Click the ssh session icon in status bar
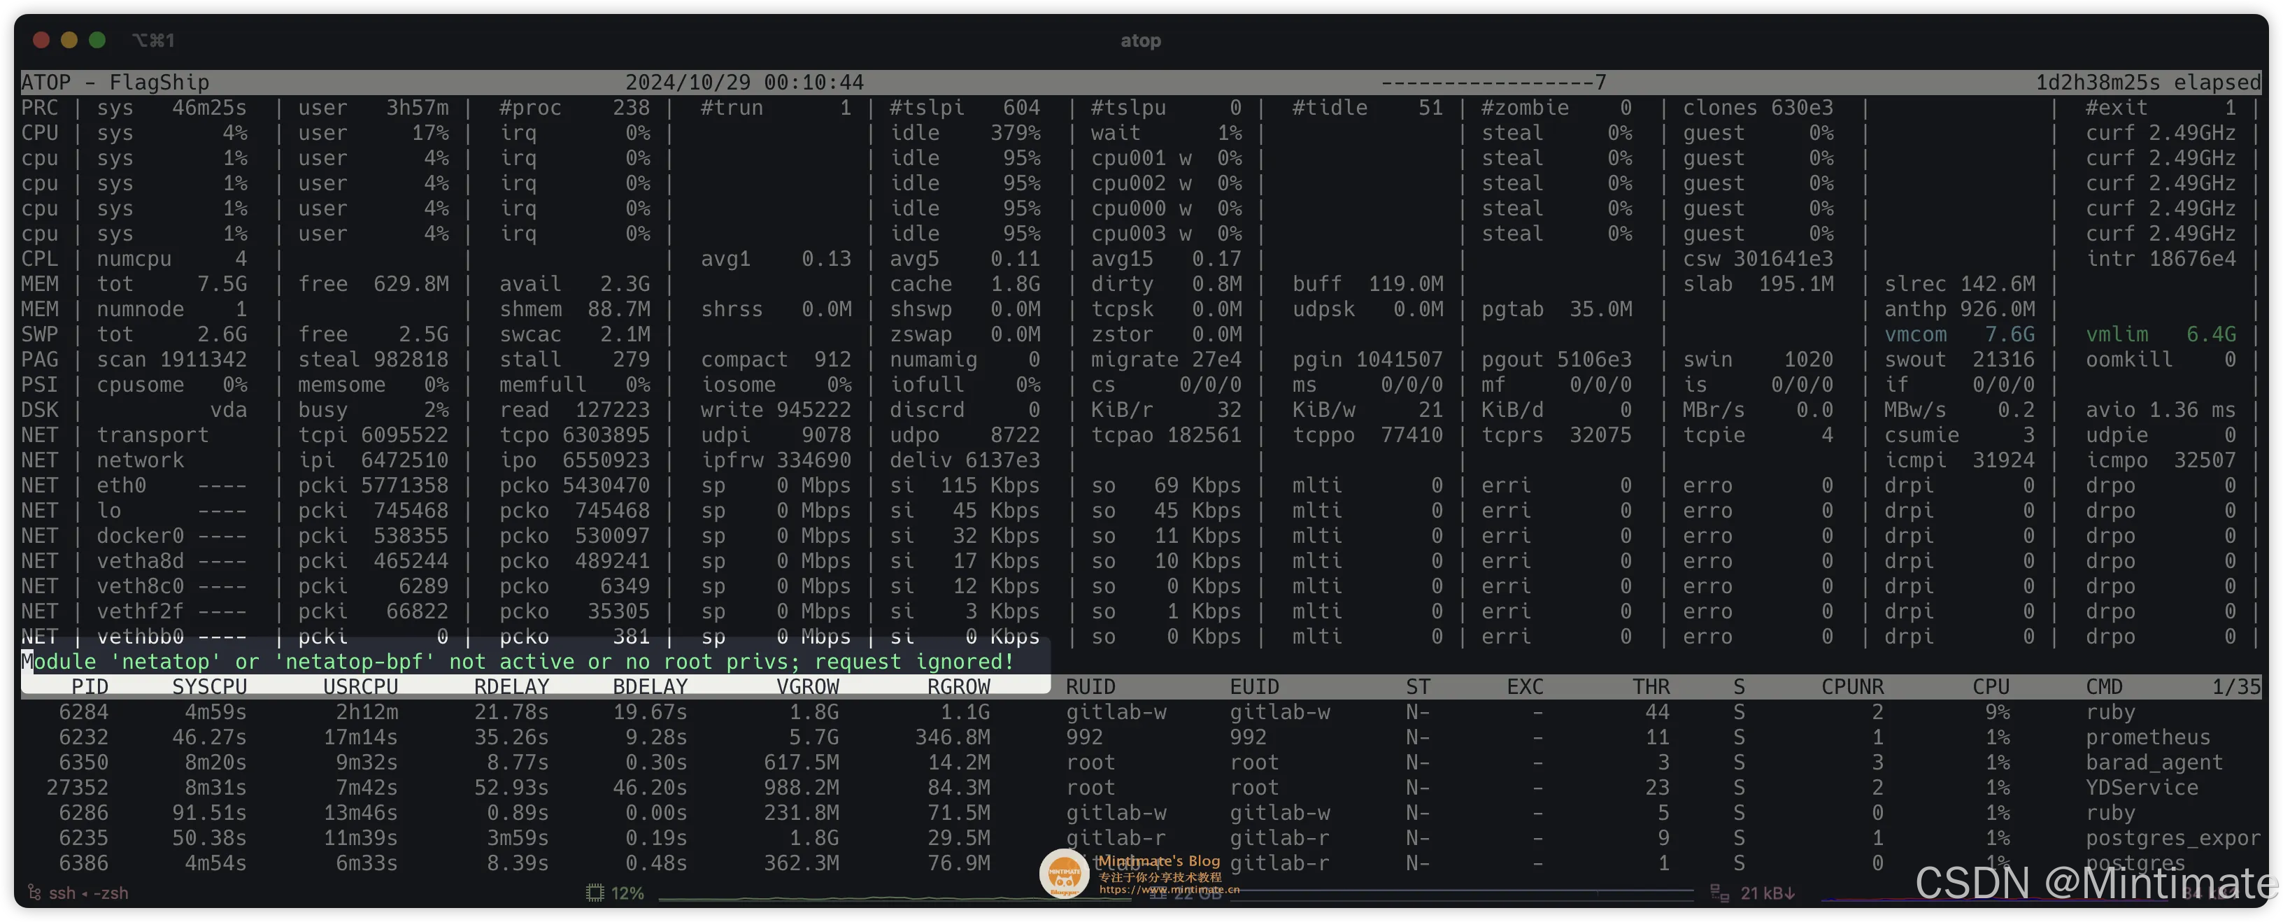This screenshot has height=922, width=2283. pos(34,893)
